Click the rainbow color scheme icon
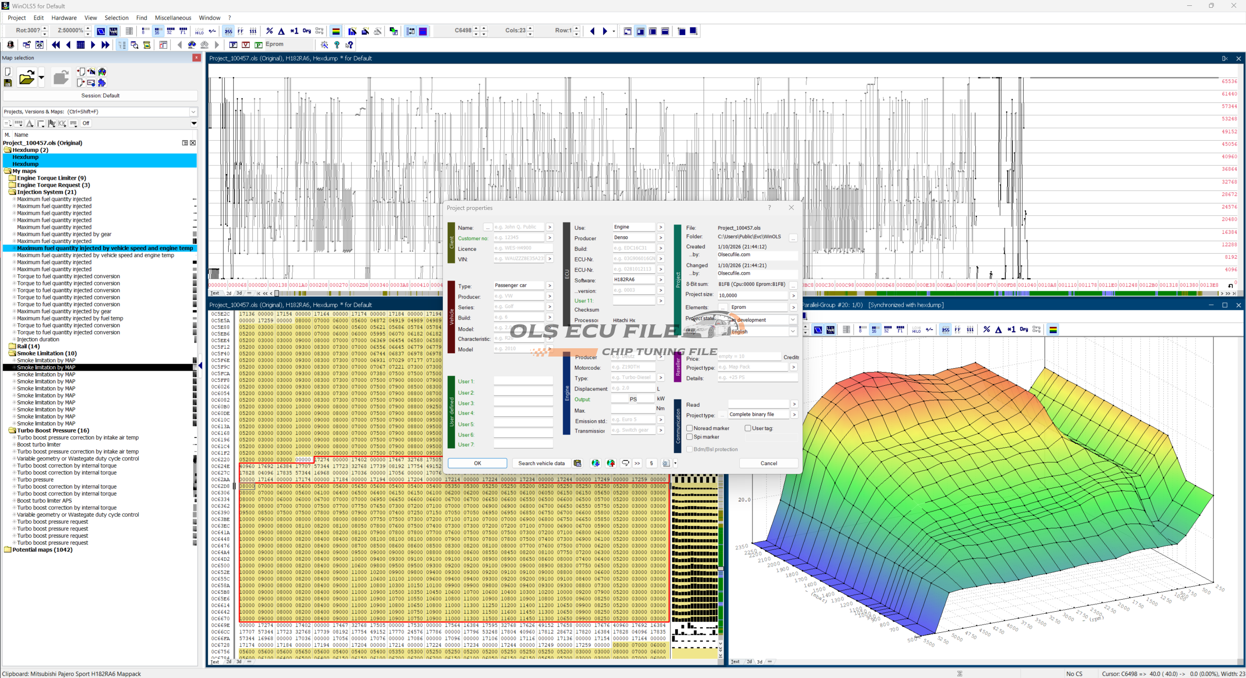Image resolution: width=1246 pixels, height=678 pixels. [336, 31]
